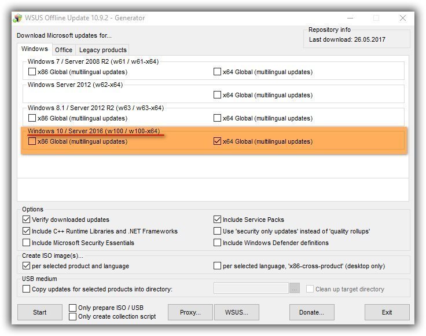The image size is (426, 336).
Task: Minimize the WSUS Offline Update window
Action: coord(350,18)
